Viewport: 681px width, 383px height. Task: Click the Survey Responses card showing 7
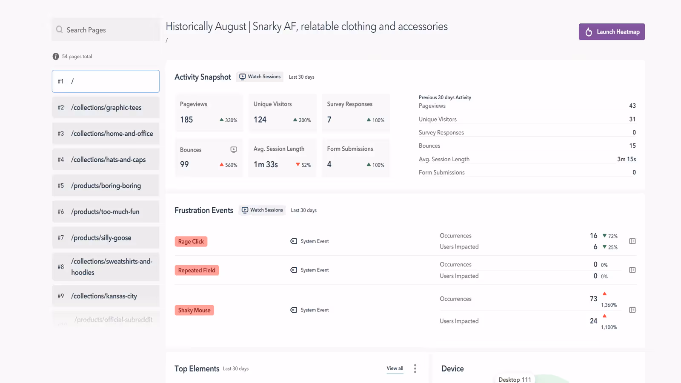pyautogui.click(x=356, y=113)
